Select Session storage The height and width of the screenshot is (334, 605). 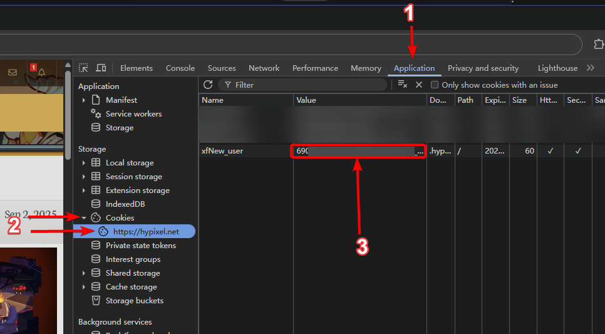point(134,177)
